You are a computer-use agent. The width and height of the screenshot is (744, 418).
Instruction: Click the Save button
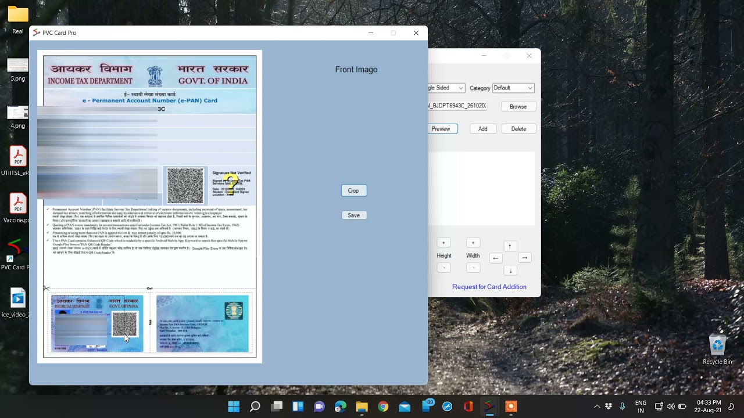[x=353, y=215]
